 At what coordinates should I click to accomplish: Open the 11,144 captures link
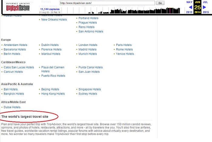[50, 9]
